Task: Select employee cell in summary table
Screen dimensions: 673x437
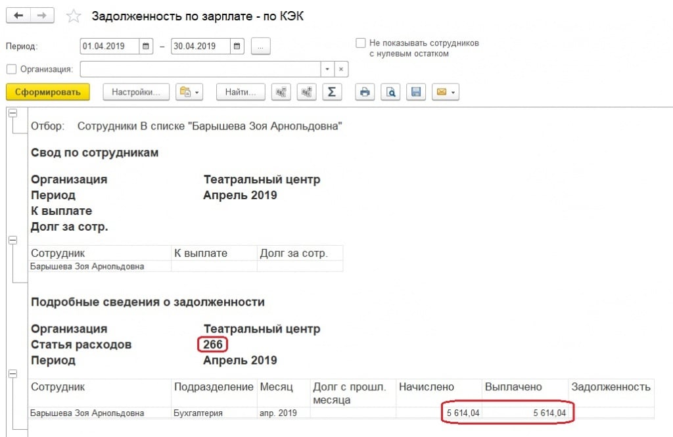Action: (x=100, y=267)
